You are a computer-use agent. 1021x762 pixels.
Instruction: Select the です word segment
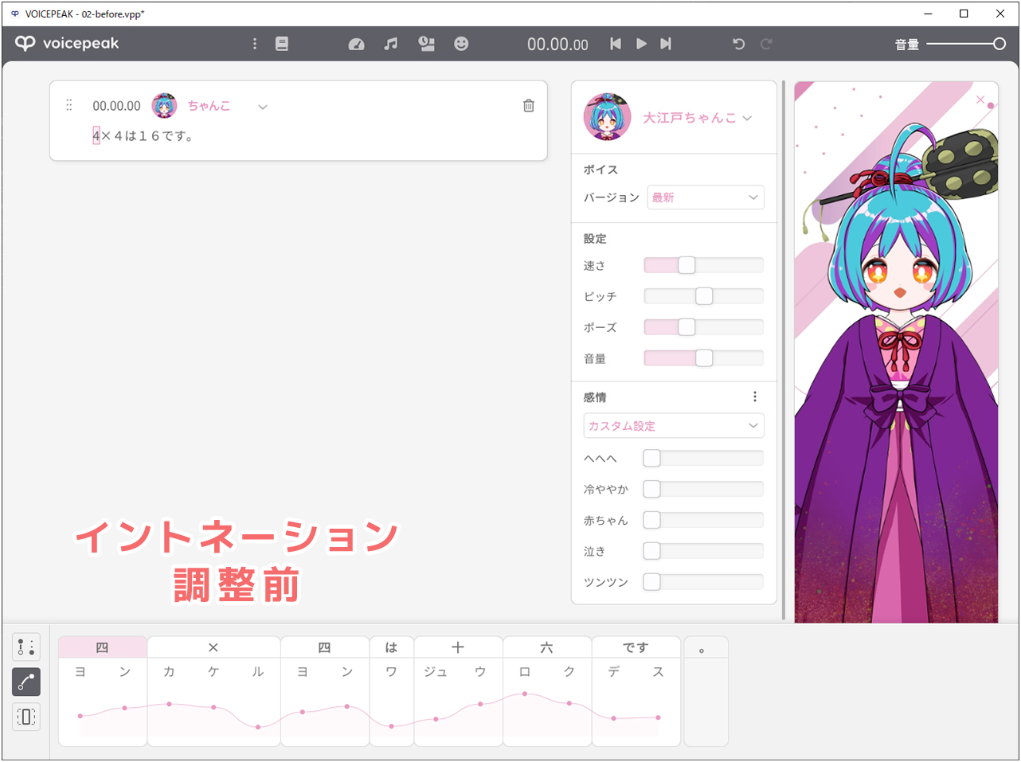pyautogui.click(x=636, y=647)
